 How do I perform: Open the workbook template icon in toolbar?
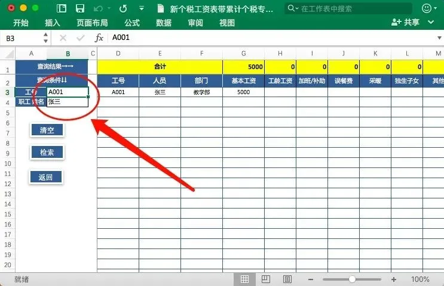click(x=61, y=8)
